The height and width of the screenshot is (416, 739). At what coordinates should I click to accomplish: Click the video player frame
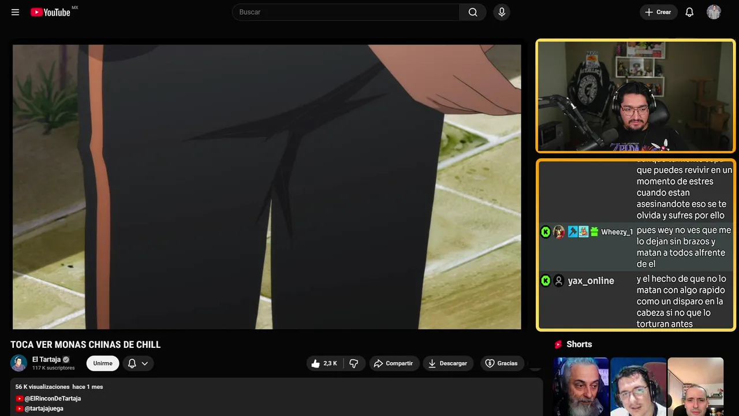point(267,187)
